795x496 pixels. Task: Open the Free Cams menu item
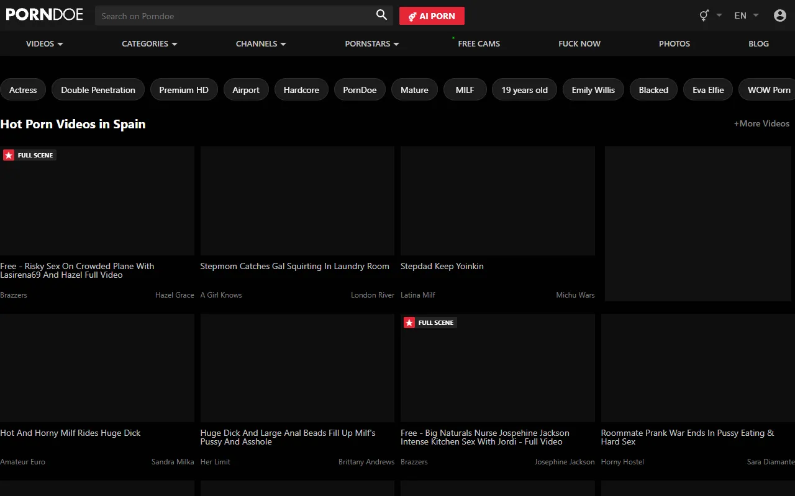479,43
